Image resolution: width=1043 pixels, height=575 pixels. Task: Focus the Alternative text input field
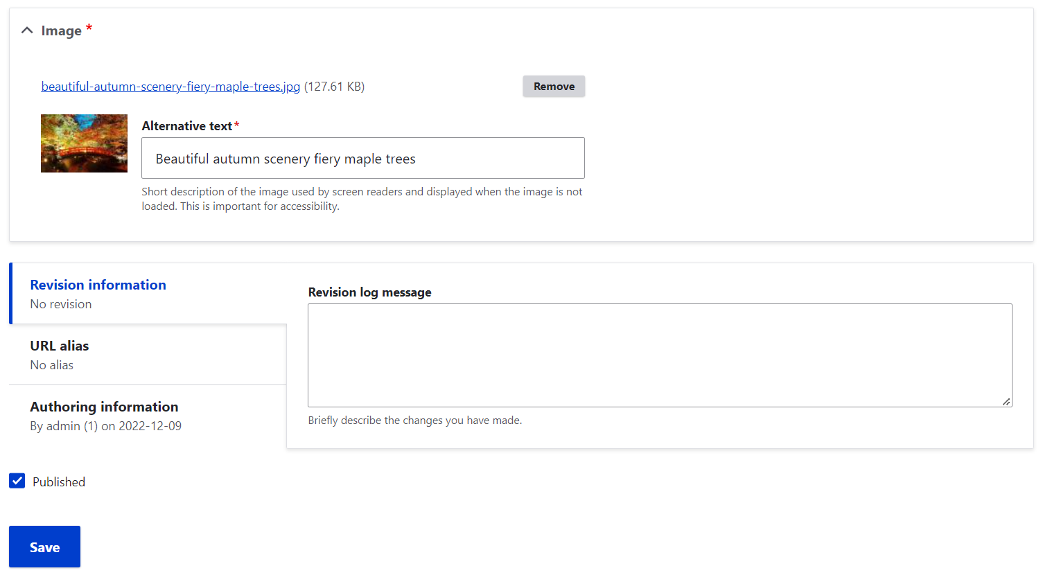coord(362,158)
